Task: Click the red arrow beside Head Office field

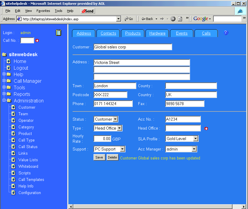Action: tap(206, 128)
